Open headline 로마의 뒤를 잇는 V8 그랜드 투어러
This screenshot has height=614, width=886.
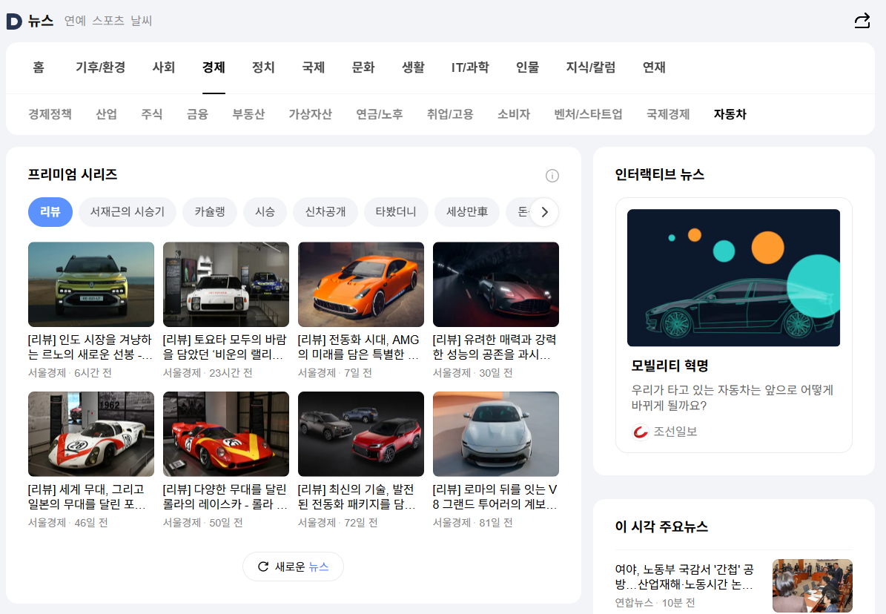click(495, 497)
